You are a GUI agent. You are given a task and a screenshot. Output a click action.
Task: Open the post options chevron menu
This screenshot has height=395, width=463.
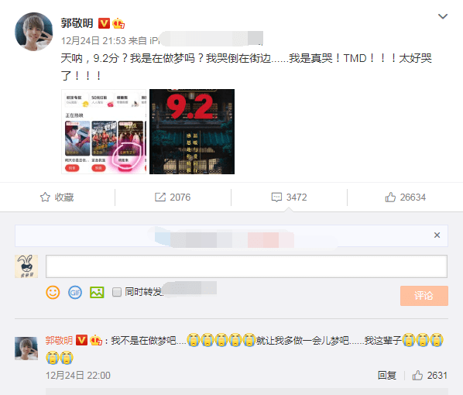pos(443,16)
